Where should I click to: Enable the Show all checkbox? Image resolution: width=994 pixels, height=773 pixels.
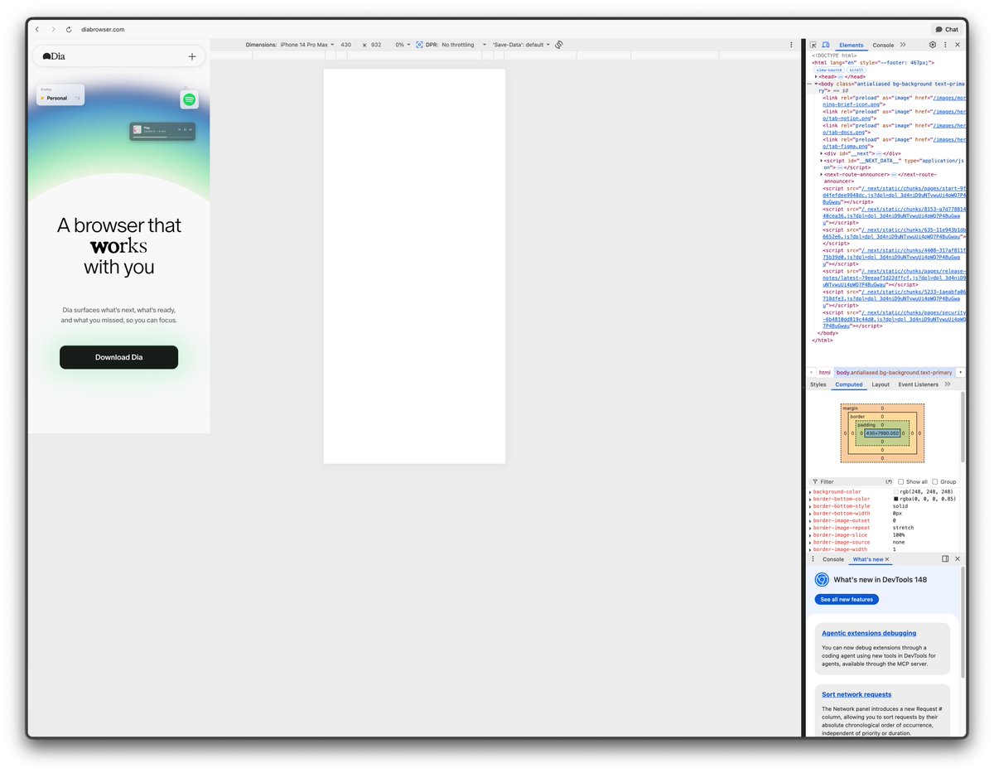click(901, 481)
